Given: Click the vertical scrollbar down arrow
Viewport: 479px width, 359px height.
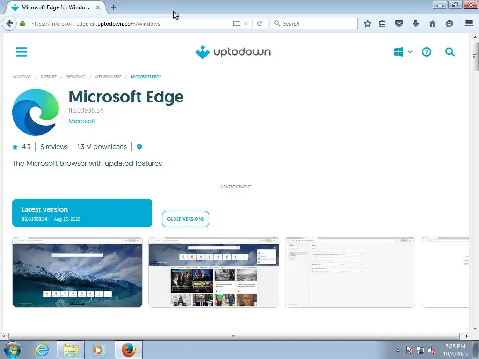Looking at the screenshot, I should (475, 329).
